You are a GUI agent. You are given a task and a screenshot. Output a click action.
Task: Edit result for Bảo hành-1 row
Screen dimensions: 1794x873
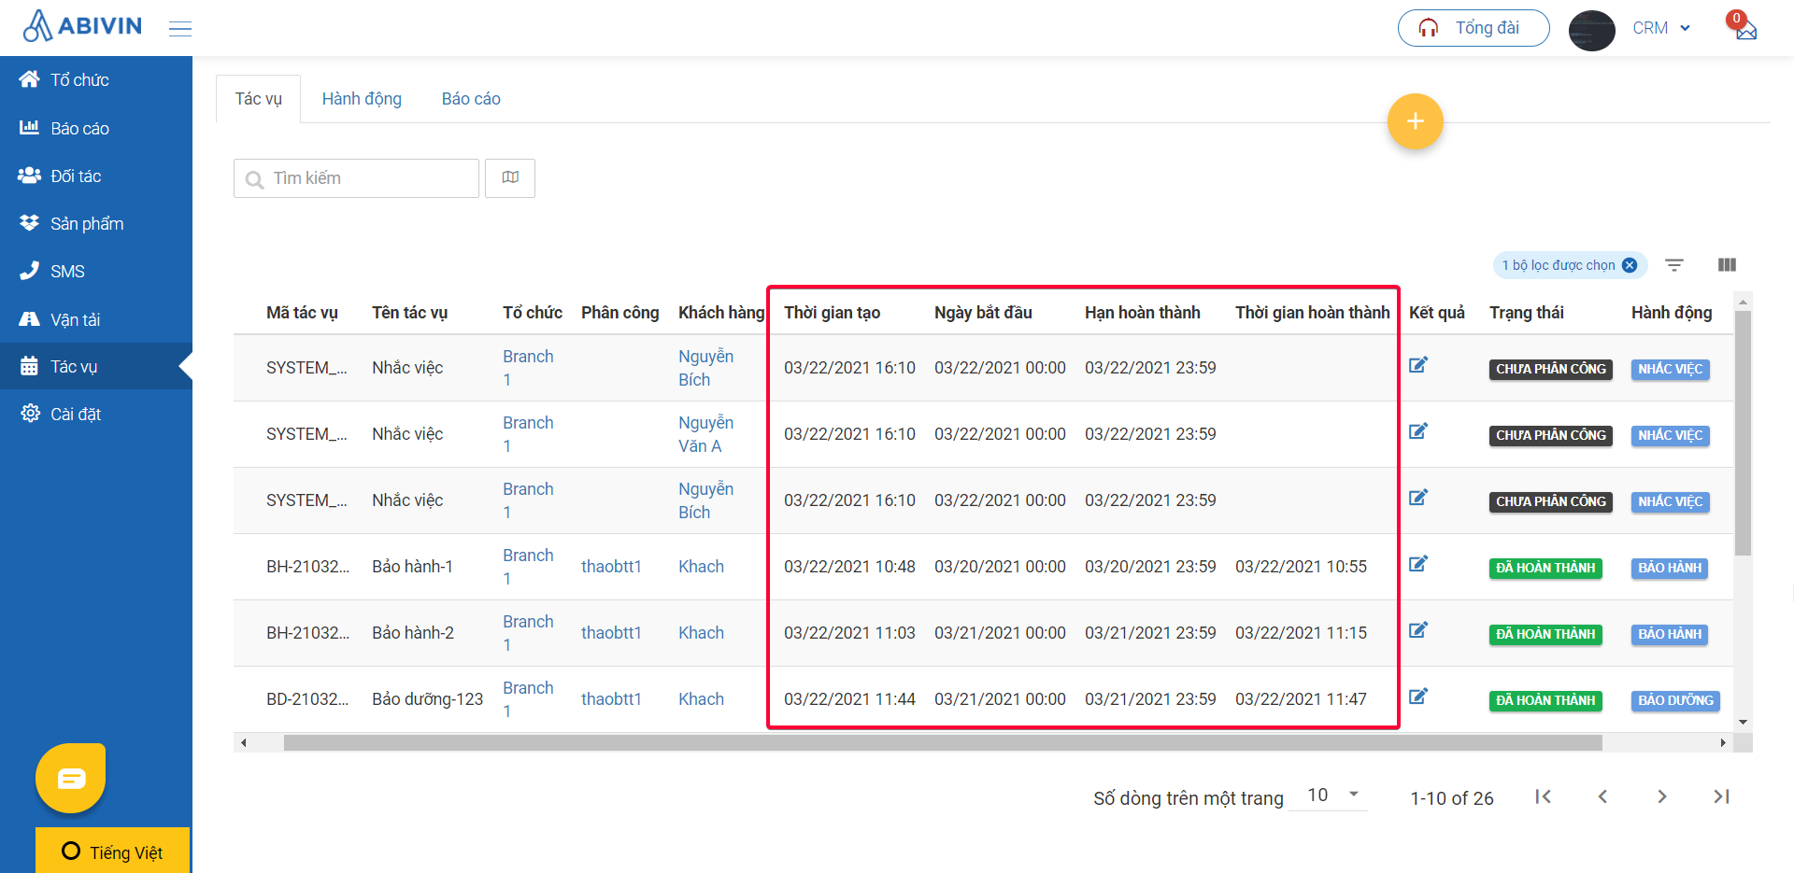[x=1418, y=564]
